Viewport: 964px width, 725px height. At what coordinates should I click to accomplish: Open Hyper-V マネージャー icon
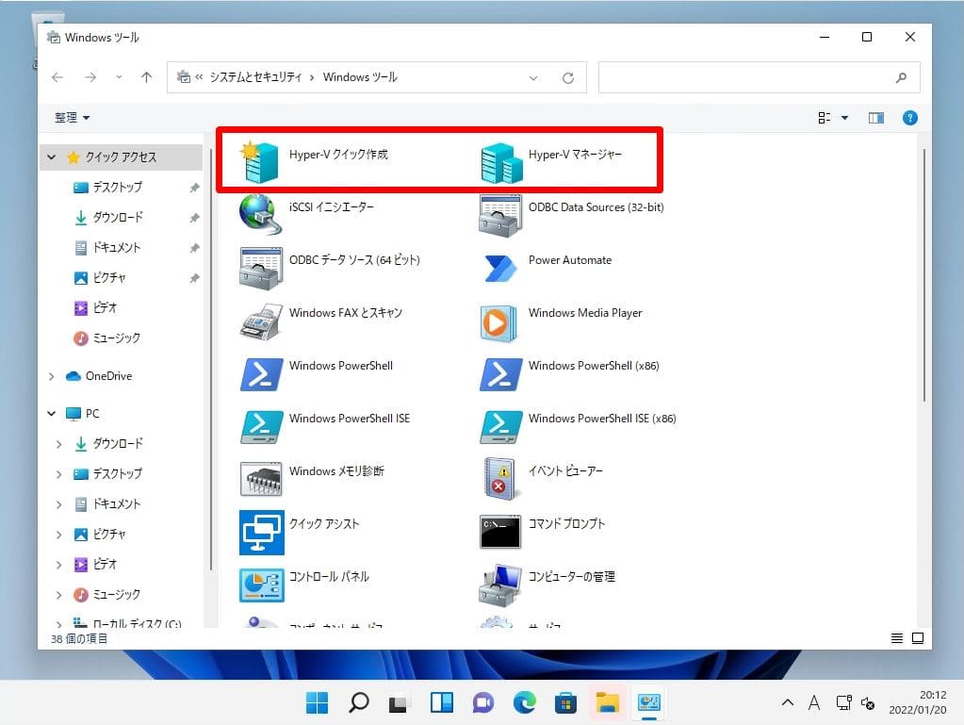tap(501, 162)
